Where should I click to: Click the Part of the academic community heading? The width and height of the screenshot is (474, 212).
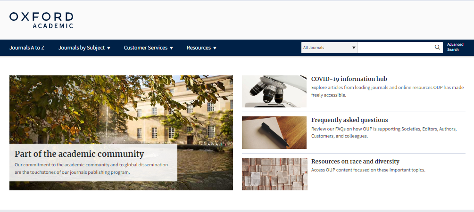click(79, 154)
